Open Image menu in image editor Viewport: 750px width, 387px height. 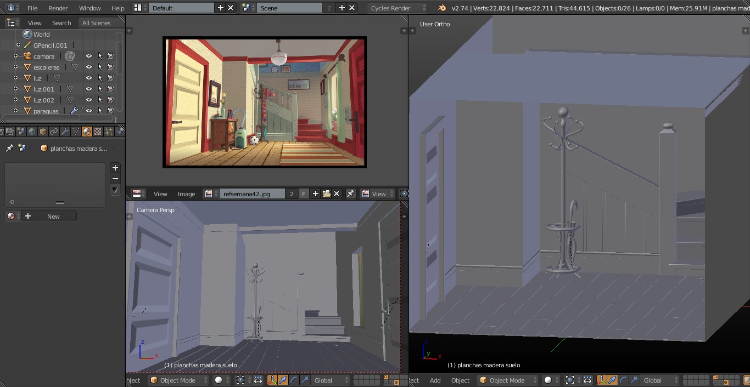[186, 193]
